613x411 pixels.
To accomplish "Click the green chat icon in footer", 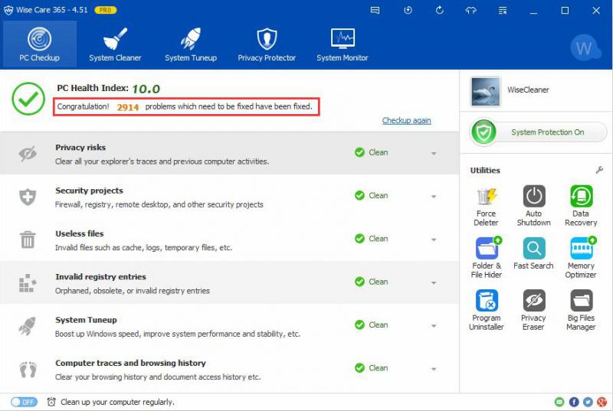I will click(559, 402).
